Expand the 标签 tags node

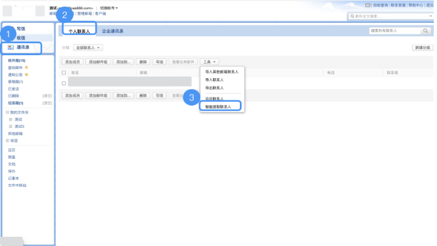click(7, 141)
